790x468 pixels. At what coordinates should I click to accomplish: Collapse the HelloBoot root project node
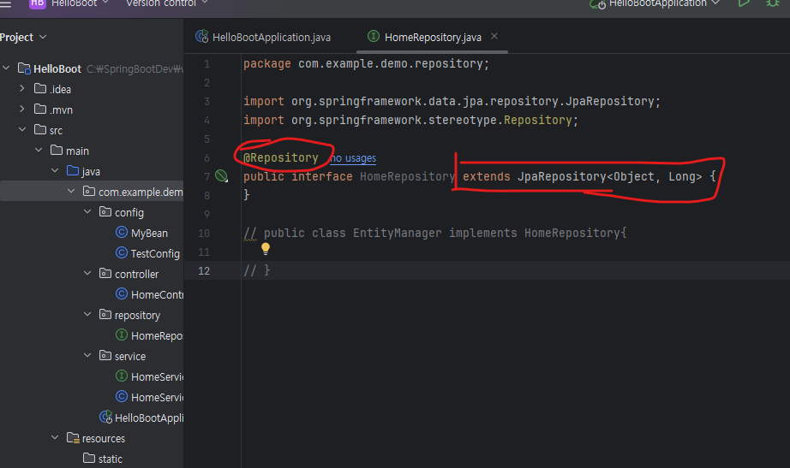6,68
